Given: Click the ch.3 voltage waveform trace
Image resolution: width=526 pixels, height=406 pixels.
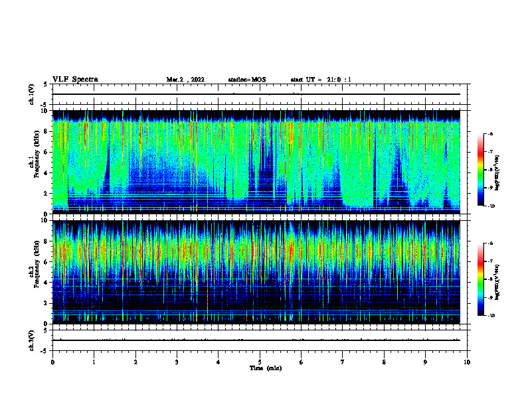Looking at the screenshot, I should click(x=256, y=340).
